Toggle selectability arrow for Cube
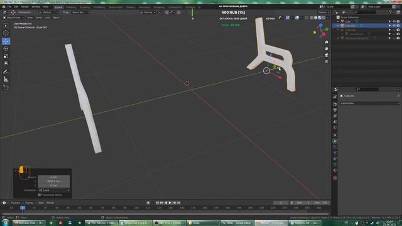The image size is (402, 226). click(x=389, y=21)
